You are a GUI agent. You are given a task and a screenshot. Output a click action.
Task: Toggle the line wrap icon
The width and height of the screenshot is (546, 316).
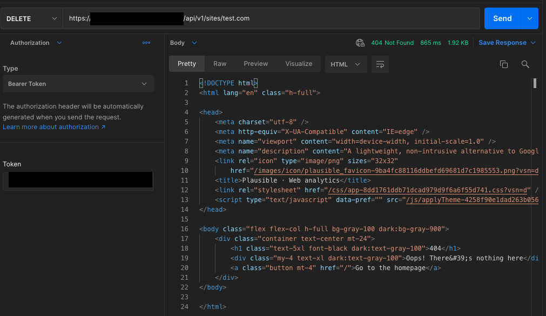click(380, 64)
